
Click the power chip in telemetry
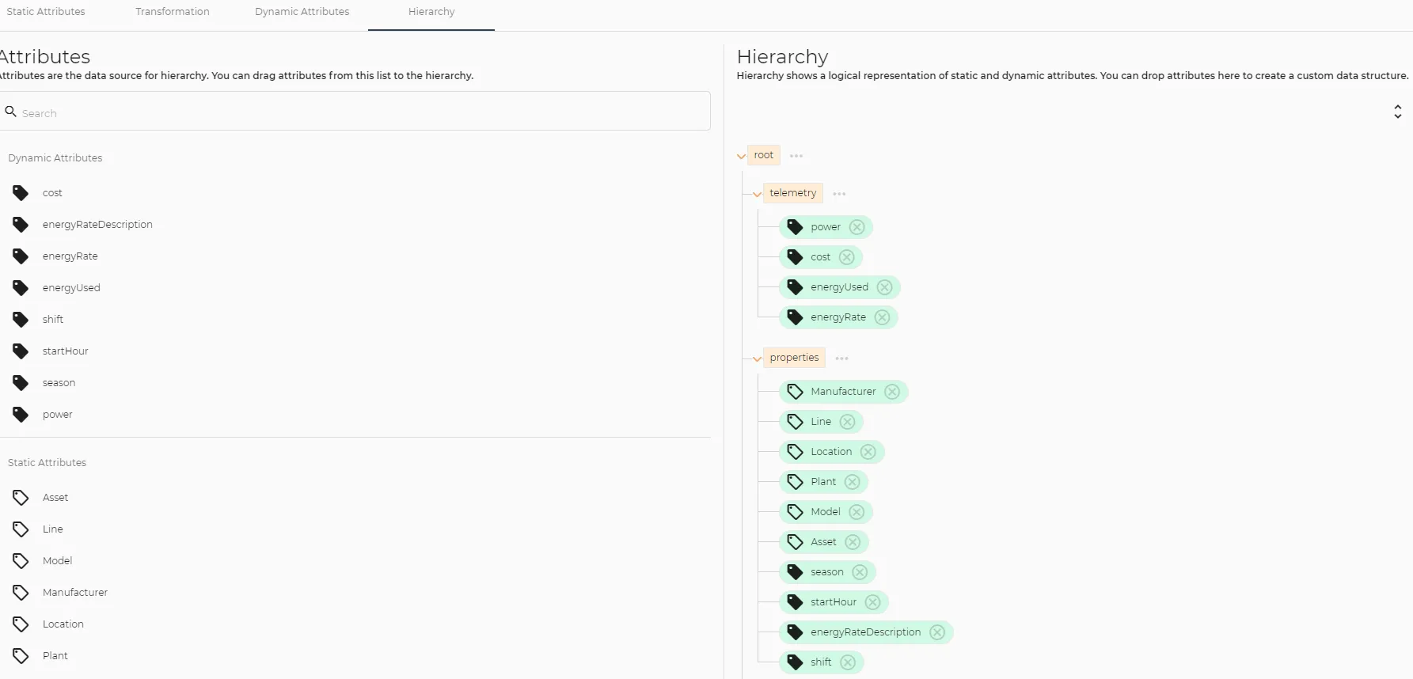(x=826, y=227)
